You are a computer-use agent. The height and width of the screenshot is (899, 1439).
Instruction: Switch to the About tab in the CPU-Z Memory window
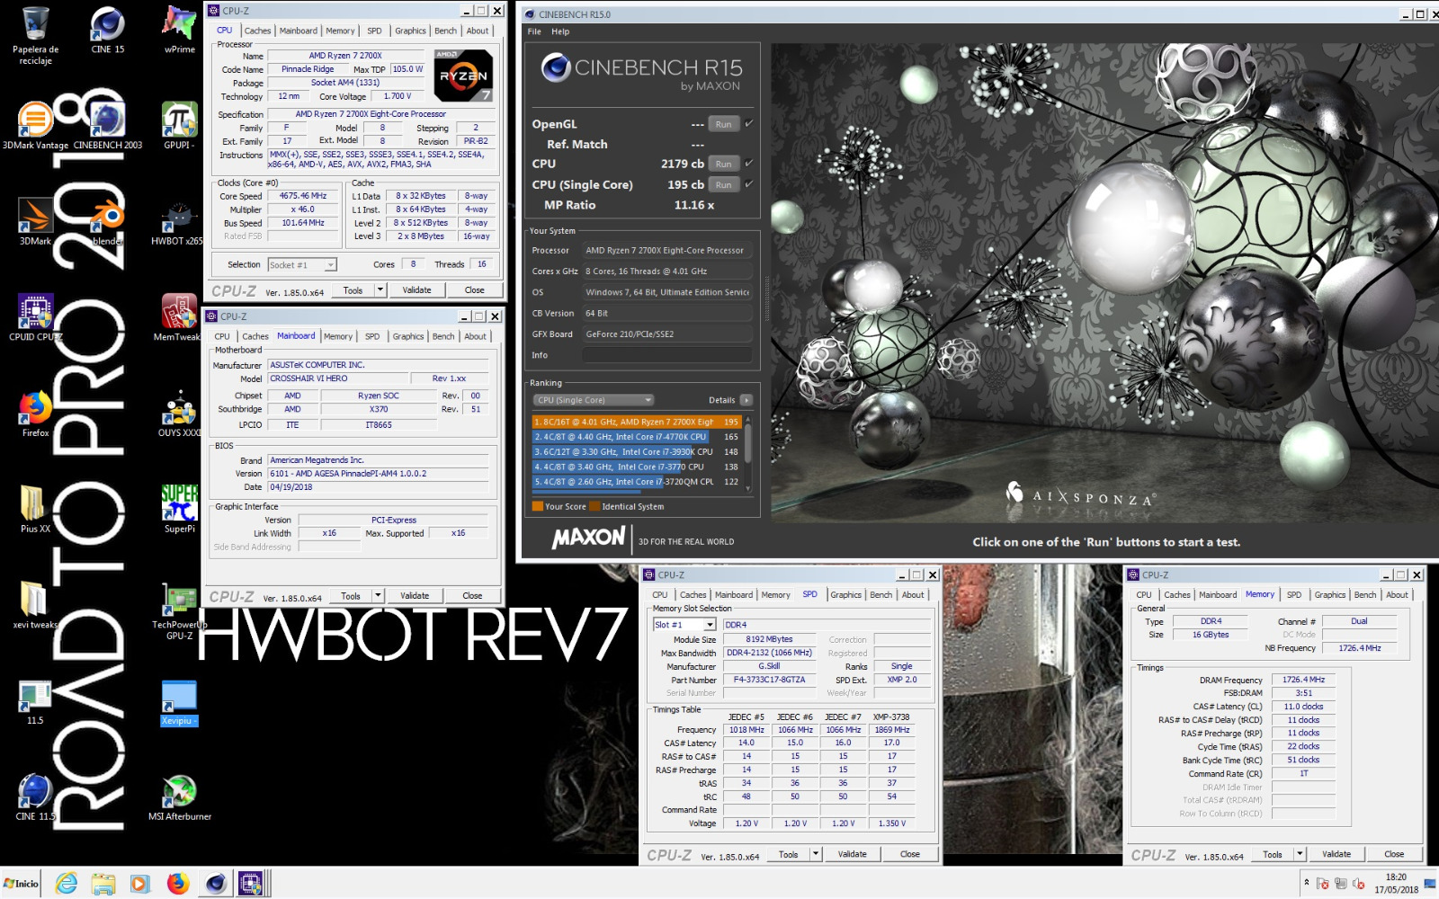(x=1397, y=595)
